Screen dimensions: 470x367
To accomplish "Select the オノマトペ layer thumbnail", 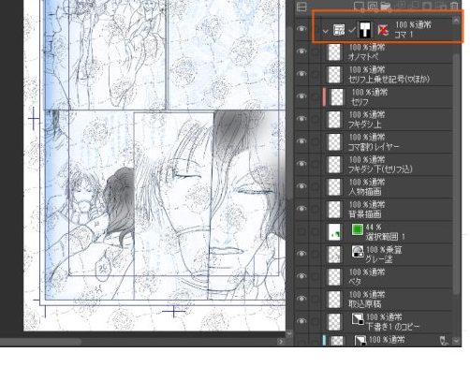I will point(334,51).
